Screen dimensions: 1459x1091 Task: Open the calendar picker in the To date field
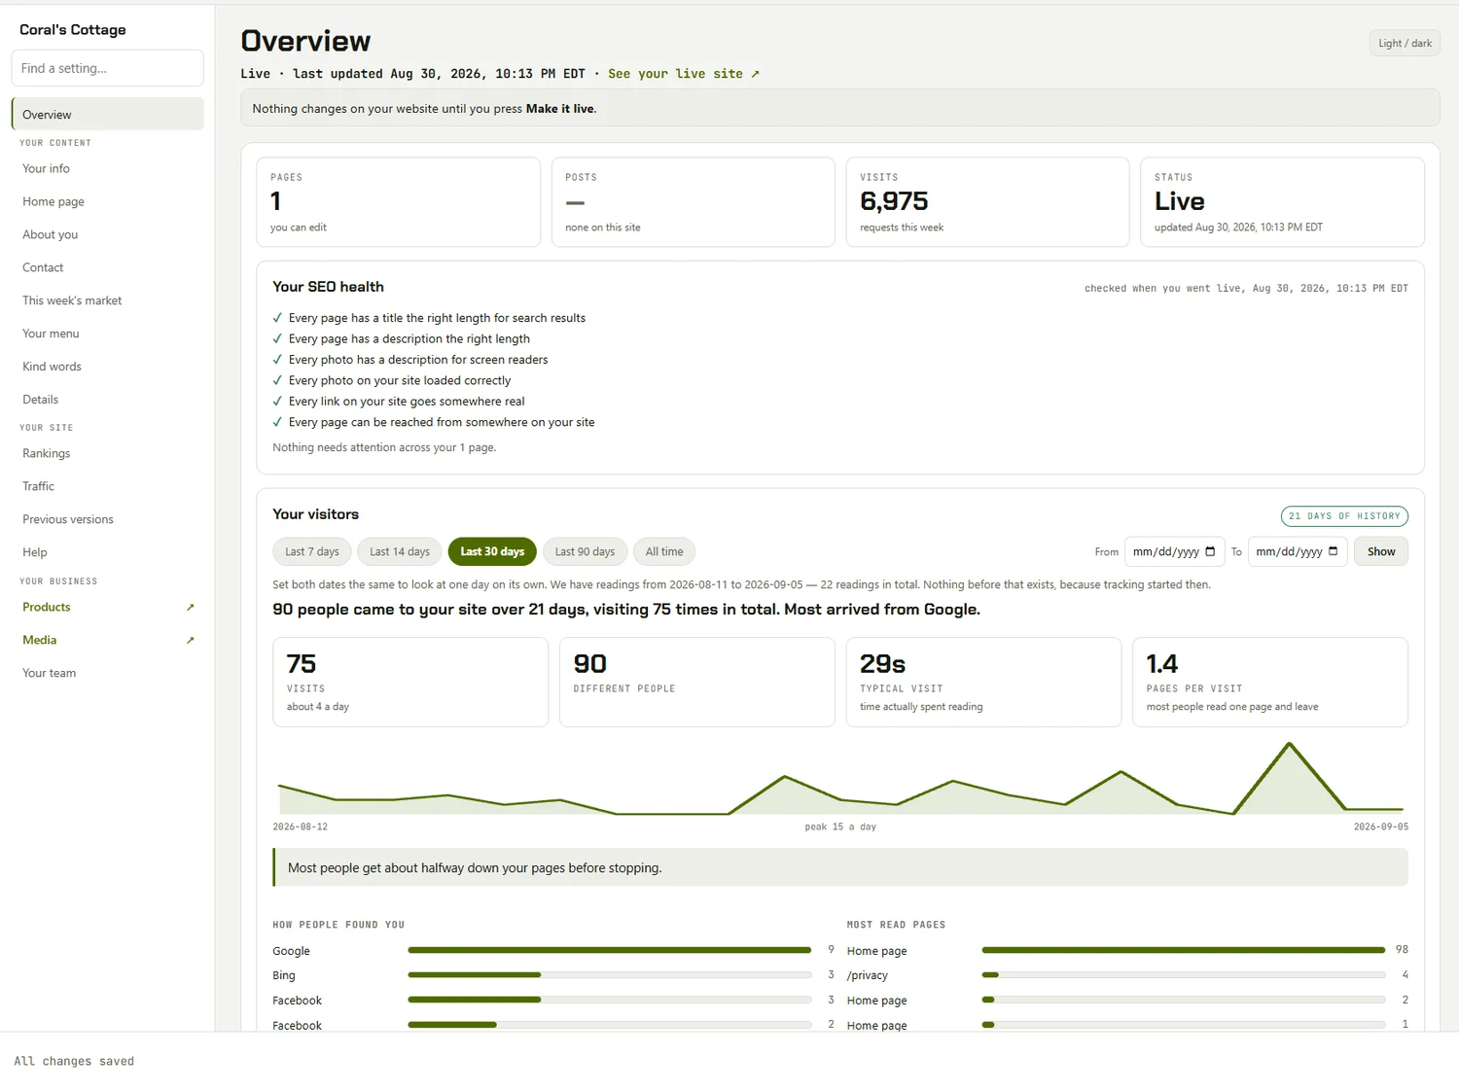tap(1333, 551)
